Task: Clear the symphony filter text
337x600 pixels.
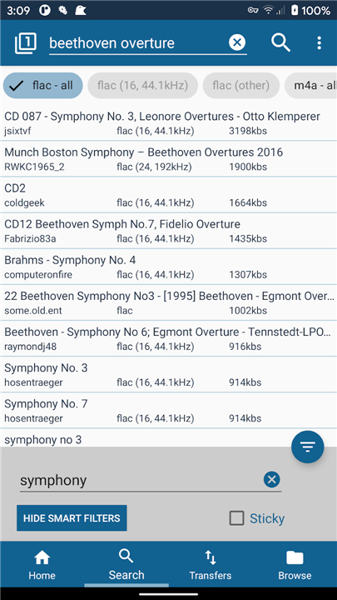Action: point(271,479)
